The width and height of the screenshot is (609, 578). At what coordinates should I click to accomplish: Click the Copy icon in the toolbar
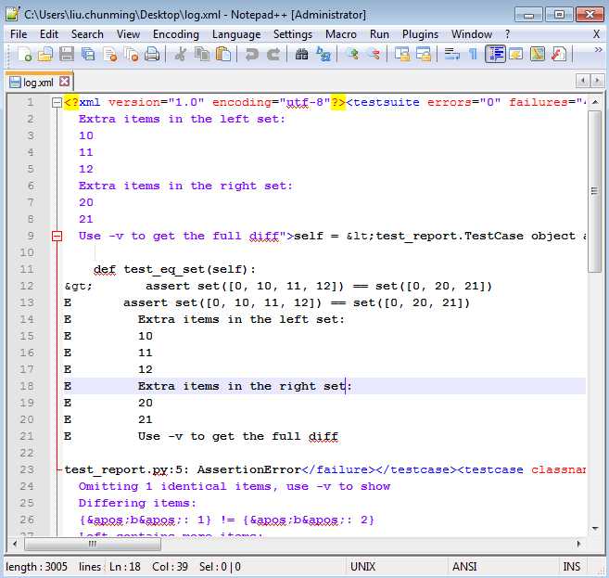(201, 54)
